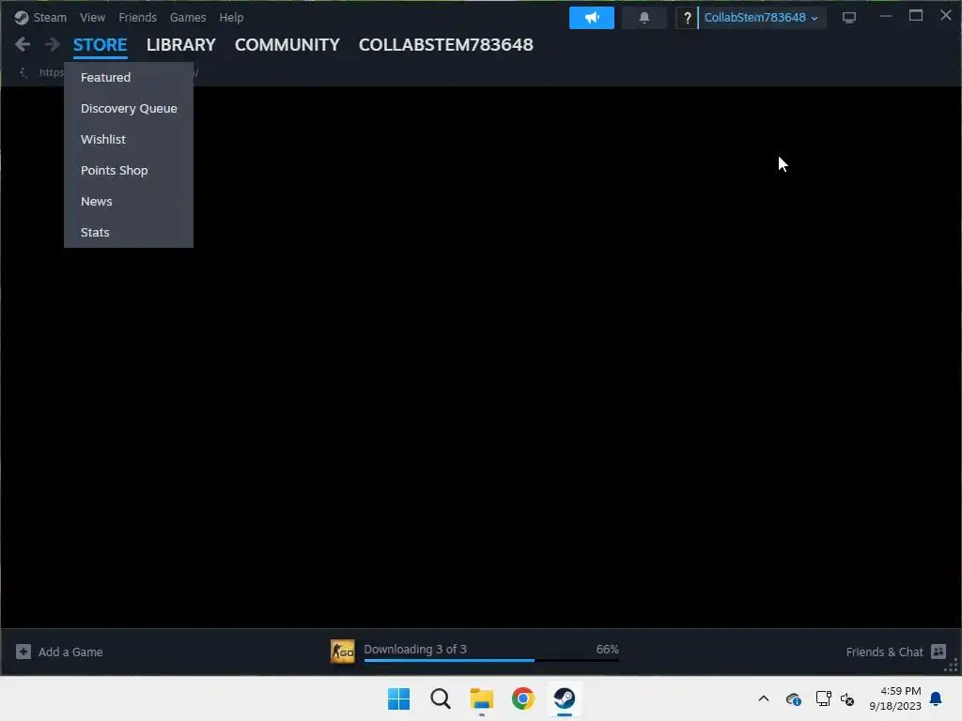The image size is (962, 721).
Task: Click the download progress bar
Action: click(491, 660)
